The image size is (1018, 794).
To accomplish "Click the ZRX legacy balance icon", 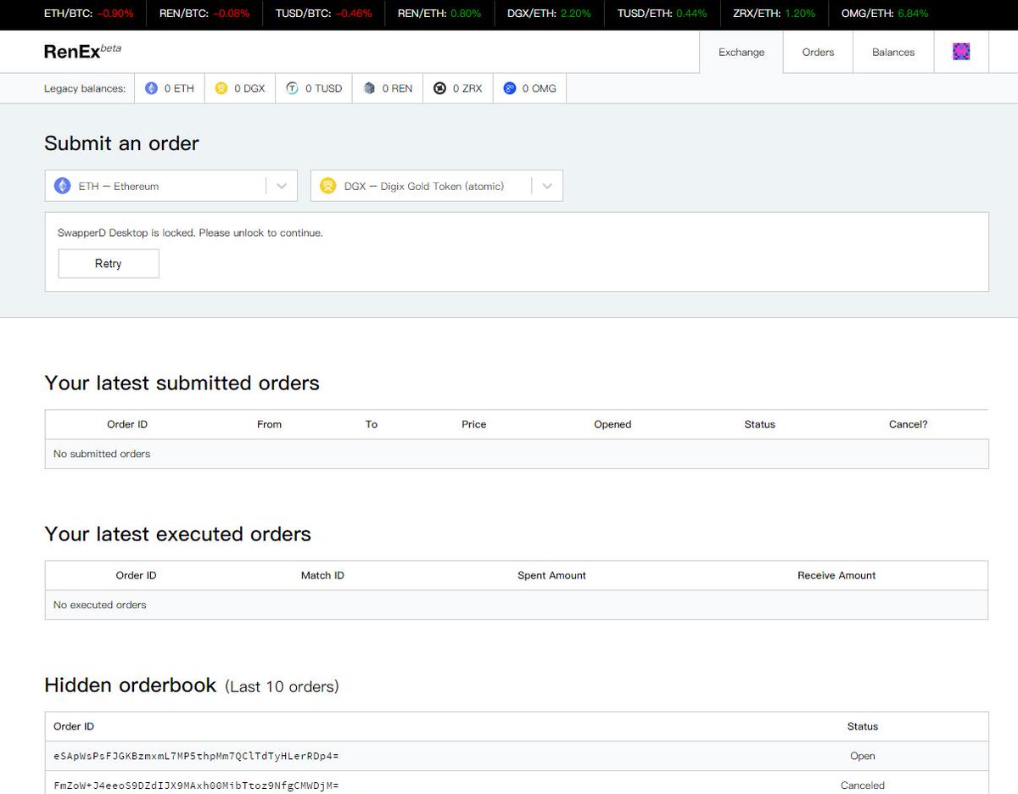I will (x=439, y=88).
